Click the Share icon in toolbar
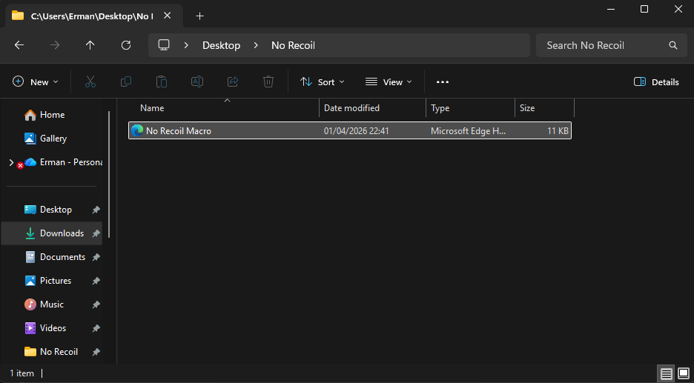The height and width of the screenshot is (383, 694). [233, 82]
